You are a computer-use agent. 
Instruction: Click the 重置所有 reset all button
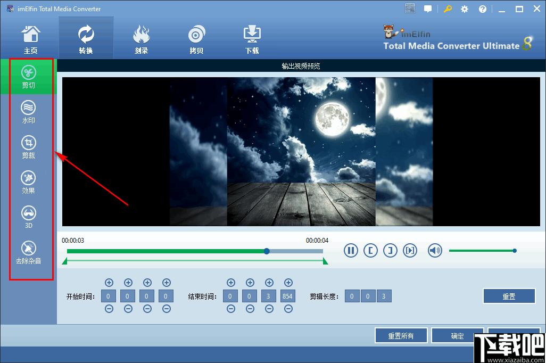[x=401, y=336]
